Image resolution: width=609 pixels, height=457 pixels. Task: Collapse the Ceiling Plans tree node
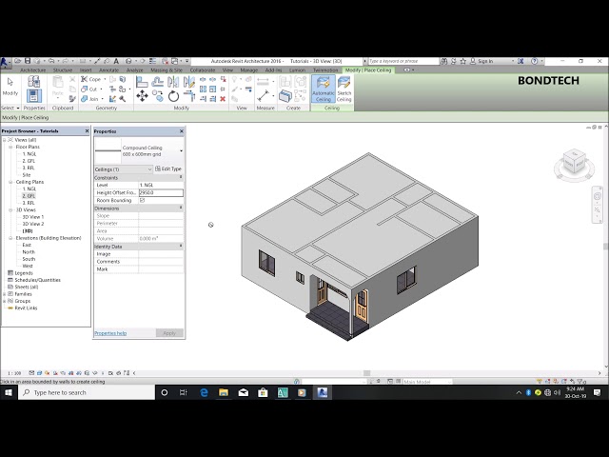coord(10,182)
